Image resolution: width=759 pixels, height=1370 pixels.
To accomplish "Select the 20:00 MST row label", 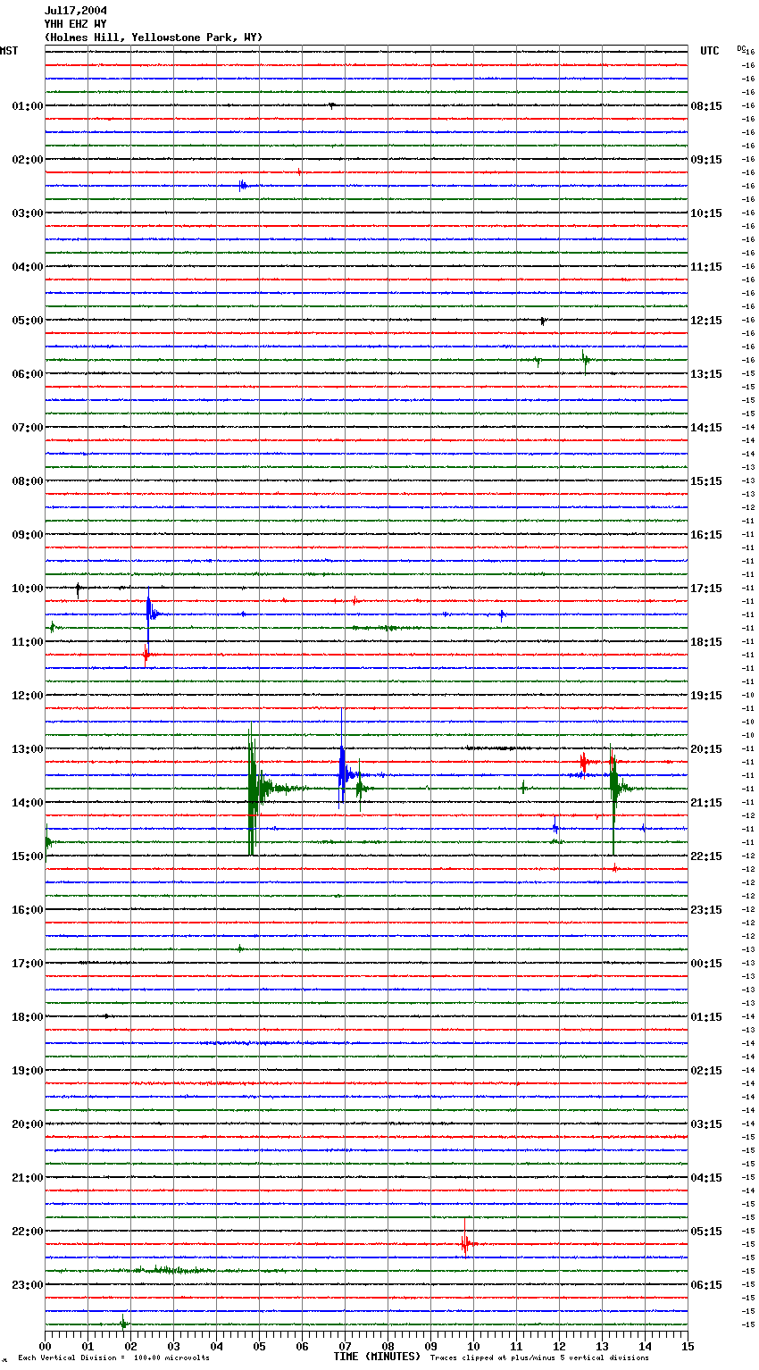I will click(28, 1124).
